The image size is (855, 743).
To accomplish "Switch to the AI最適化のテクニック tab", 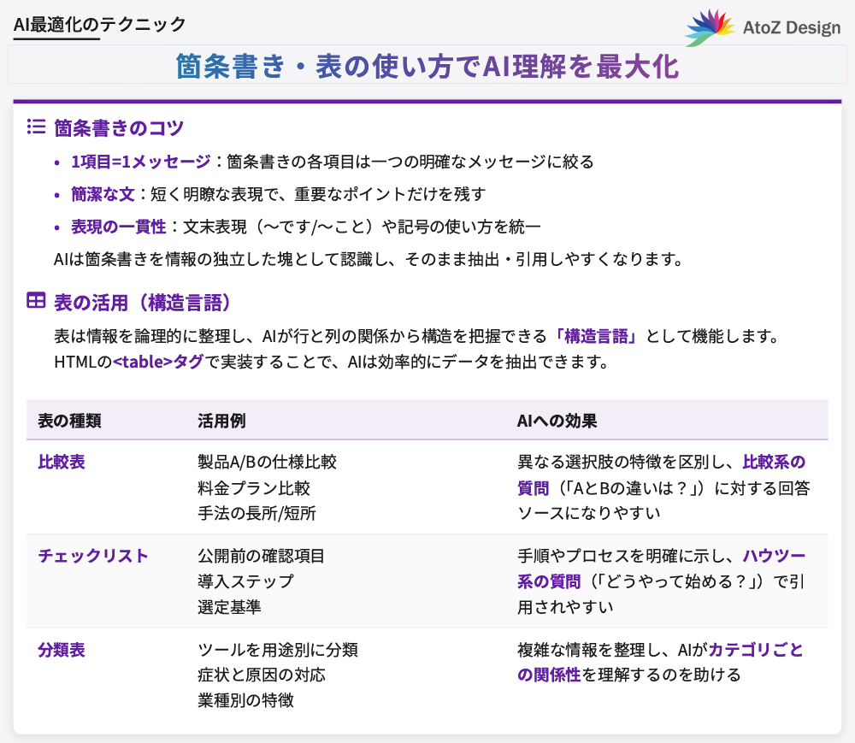I will coord(97,25).
